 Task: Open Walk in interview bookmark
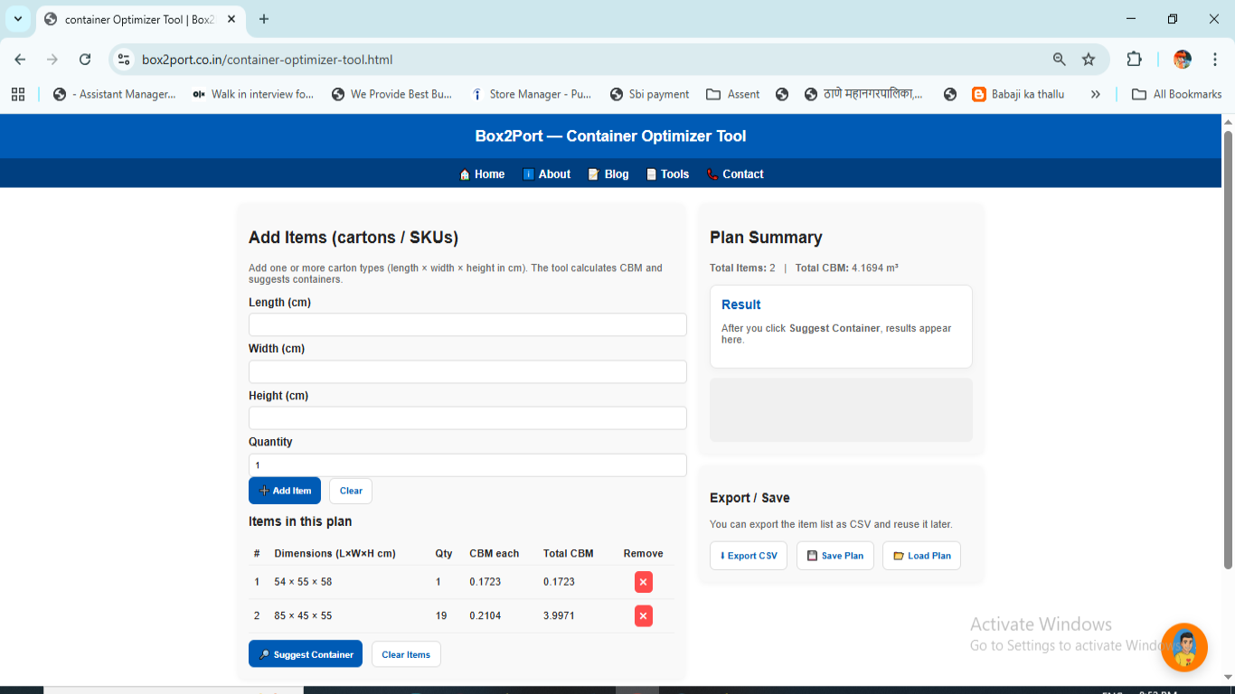tap(253, 94)
